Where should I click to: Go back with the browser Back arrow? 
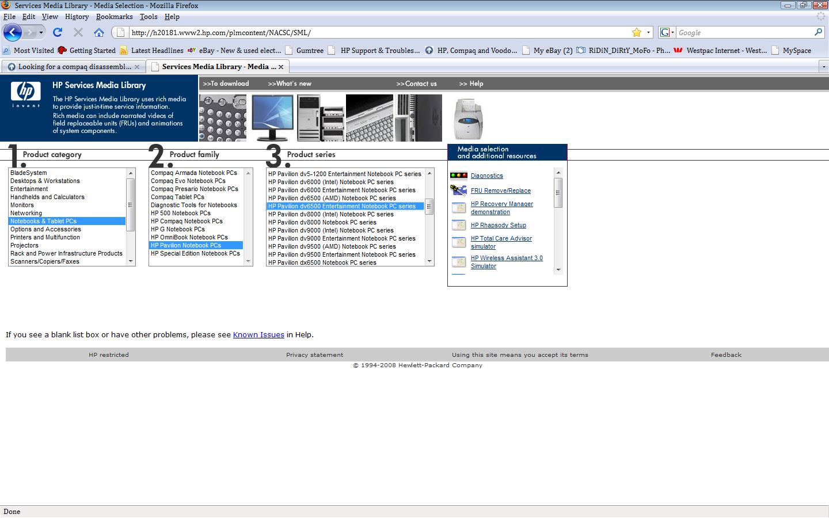(x=13, y=32)
